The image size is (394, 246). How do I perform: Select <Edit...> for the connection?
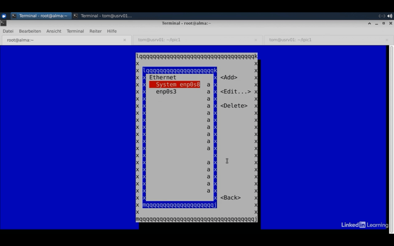tap(235, 92)
